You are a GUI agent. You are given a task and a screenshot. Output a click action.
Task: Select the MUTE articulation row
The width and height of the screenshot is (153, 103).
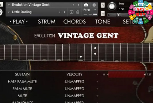pyautogui.click(x=22, y=96)
